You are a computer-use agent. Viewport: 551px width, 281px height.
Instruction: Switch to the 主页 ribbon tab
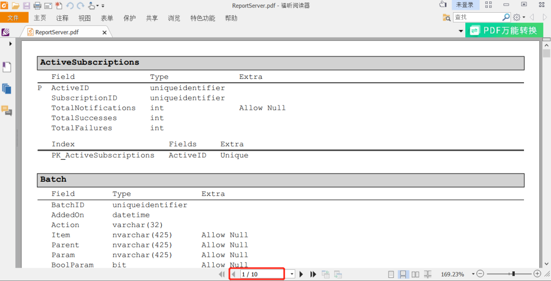click(x=40, y=18)
